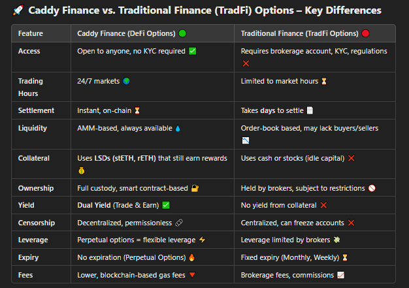Click the red X after '(idle capital)'
The height and width of the screenshot is (288, 409).
pos(352,158)
